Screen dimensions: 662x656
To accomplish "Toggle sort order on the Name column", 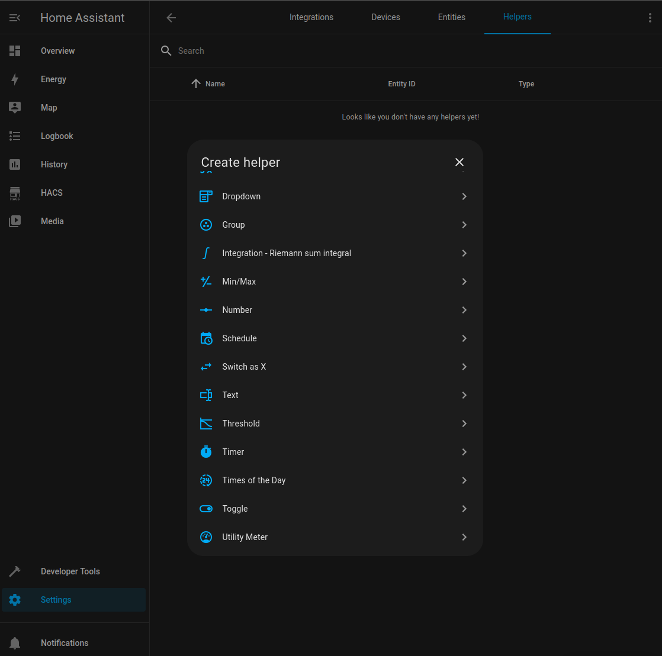I will click(x=214, y=84).
